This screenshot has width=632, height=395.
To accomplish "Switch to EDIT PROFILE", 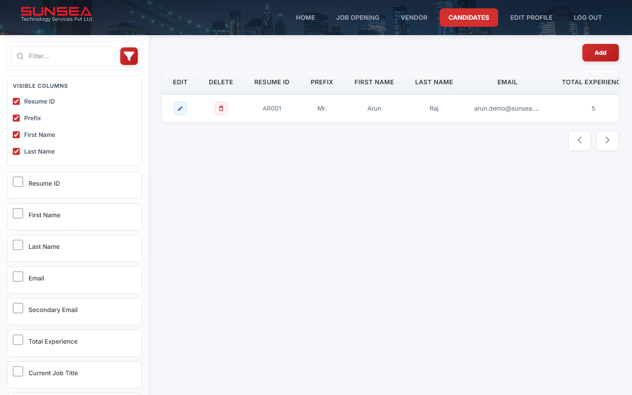I will pos(531,18).
